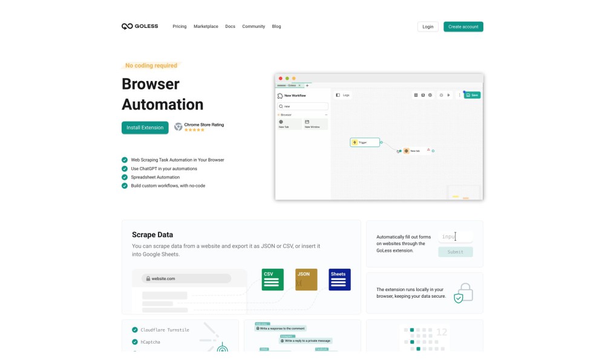605x363 pixels.
Task: Click check icon beside Spreadsheet Automation
Action: pos(125,177)
